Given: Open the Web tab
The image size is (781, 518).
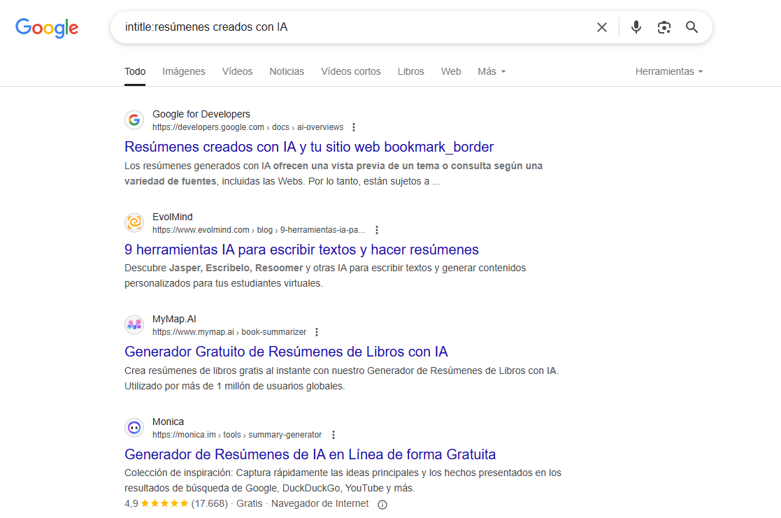Looking at the screenshot, I should [451, 71].
